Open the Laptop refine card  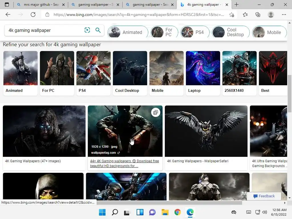(203, 73)
